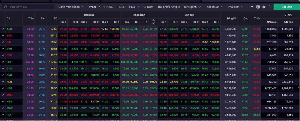
Task: Click the Tổng KL column header
Action: [231, 18]
